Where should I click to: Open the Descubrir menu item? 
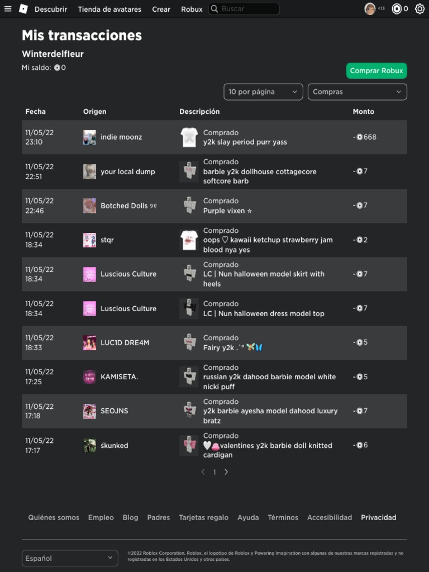(x=51, y=9)
